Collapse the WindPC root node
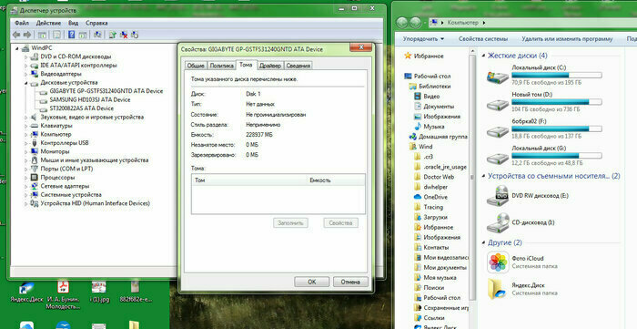Screen dimensions: 637x329 click(17, 48)
